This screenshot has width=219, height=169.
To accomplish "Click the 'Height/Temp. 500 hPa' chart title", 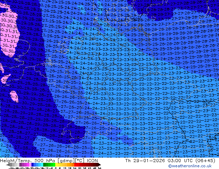I will [27, 161].
